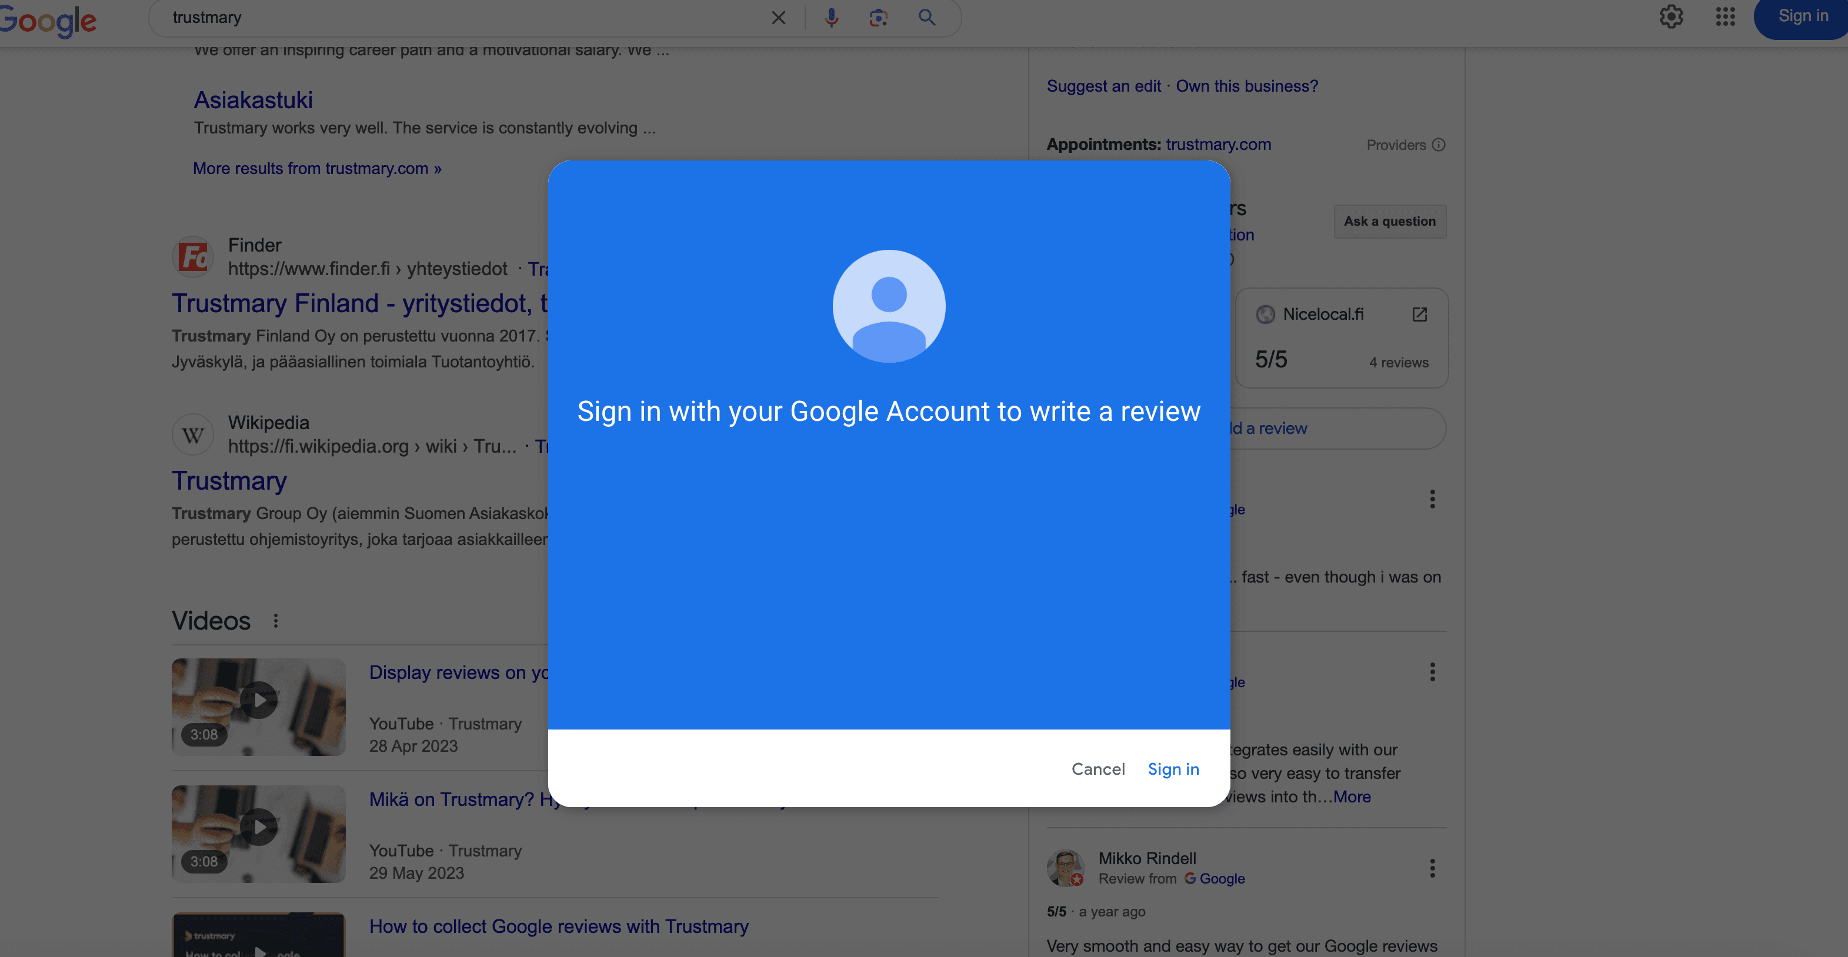
Task: Play the 29 May 2023 video thumbnail
Action: tap(258, 834)
